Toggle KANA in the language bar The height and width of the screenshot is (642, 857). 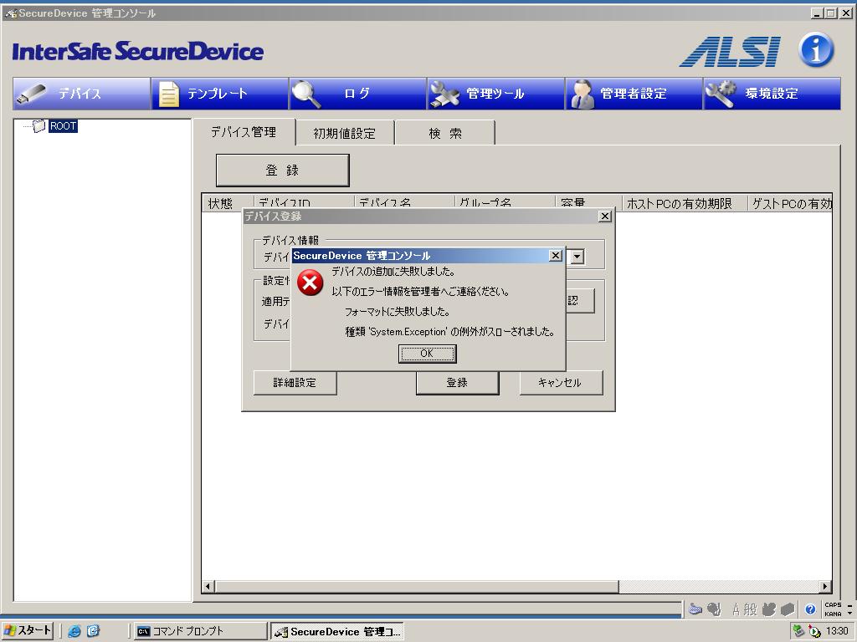(833, 614)
